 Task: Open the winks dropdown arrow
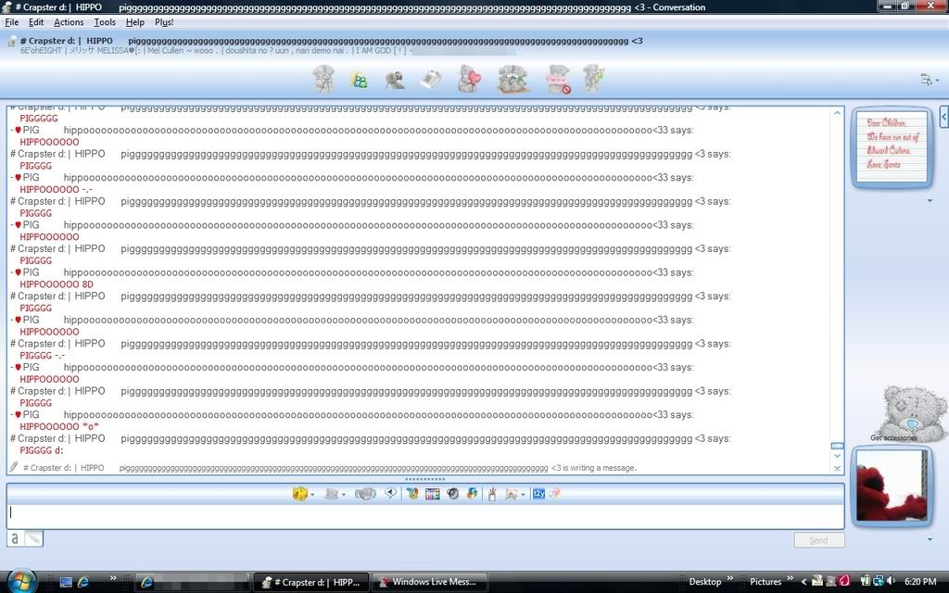point(345,495)
